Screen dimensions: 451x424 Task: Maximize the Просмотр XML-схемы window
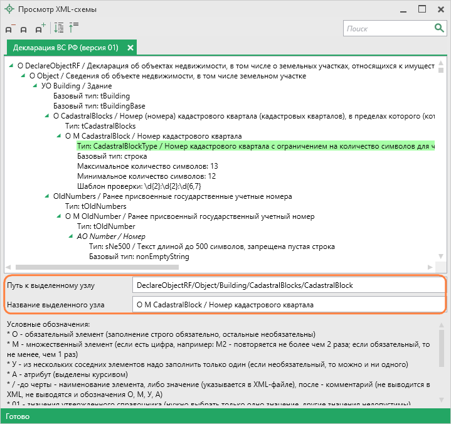(x=422, y=9)
